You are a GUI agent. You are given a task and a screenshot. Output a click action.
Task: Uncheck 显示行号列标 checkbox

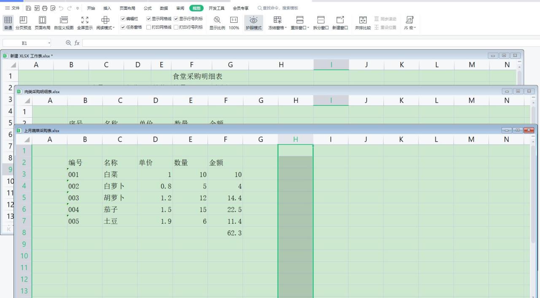[176, 19]
